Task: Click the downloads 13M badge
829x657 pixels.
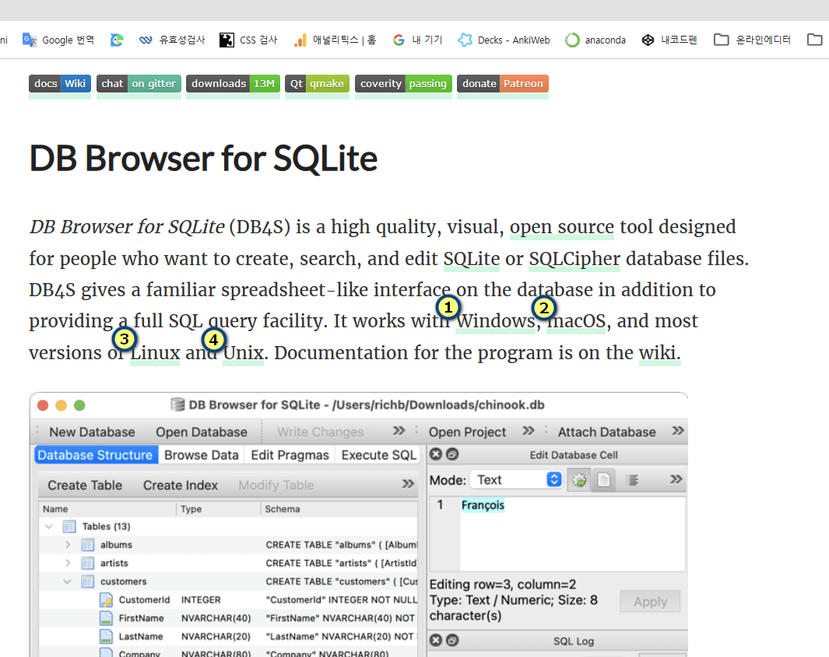Action: point(233,84)
